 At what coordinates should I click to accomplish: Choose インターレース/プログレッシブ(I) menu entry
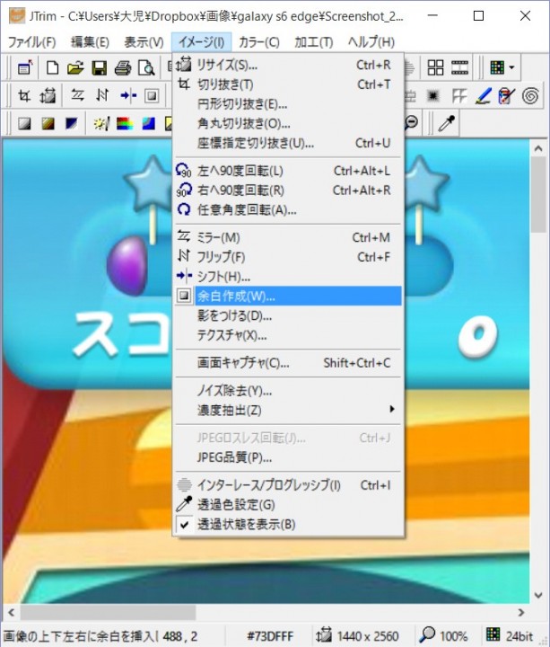point(288,485)
